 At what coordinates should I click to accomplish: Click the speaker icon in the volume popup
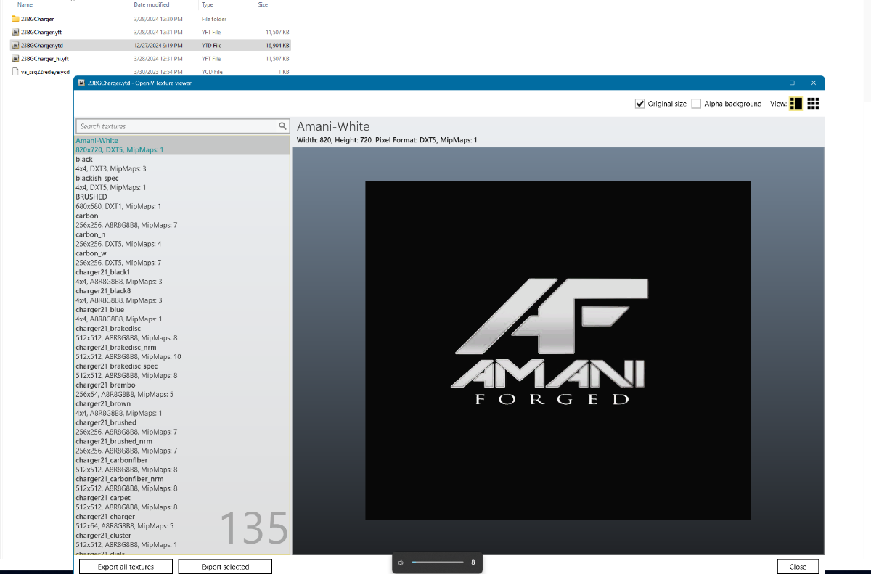[401, 562]
